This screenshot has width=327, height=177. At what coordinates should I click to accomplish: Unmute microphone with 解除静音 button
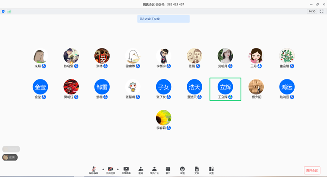[94, 170]
